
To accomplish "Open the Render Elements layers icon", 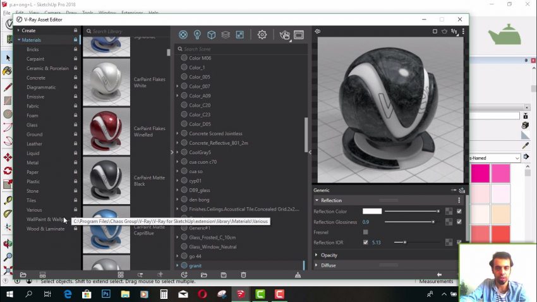I will tap(226, 35).
